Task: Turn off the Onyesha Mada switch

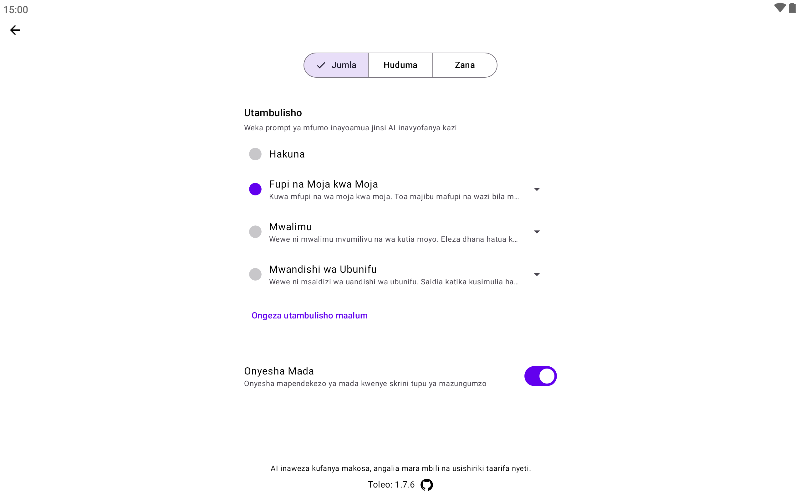Action: [540, 376]
